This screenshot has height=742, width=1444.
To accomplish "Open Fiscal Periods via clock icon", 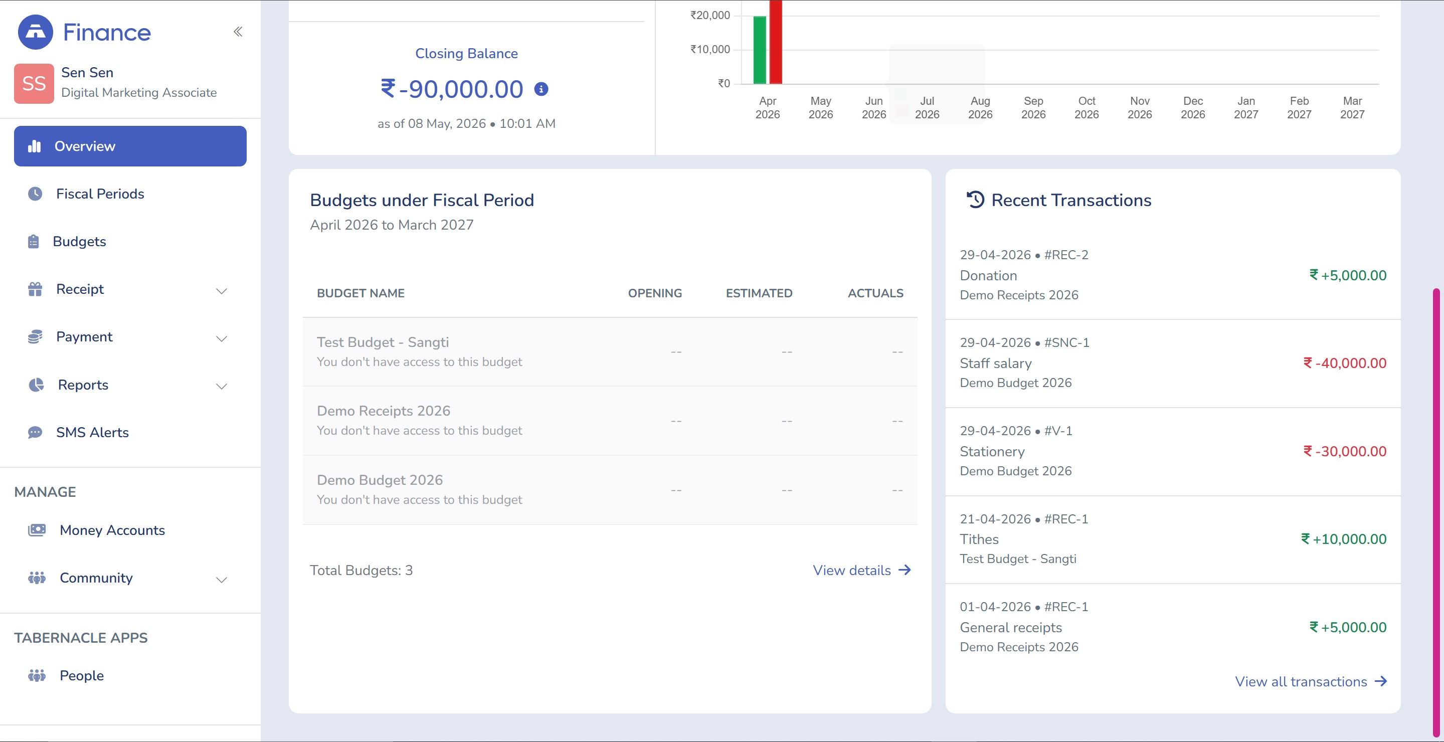I will click(x=35, y=194).
